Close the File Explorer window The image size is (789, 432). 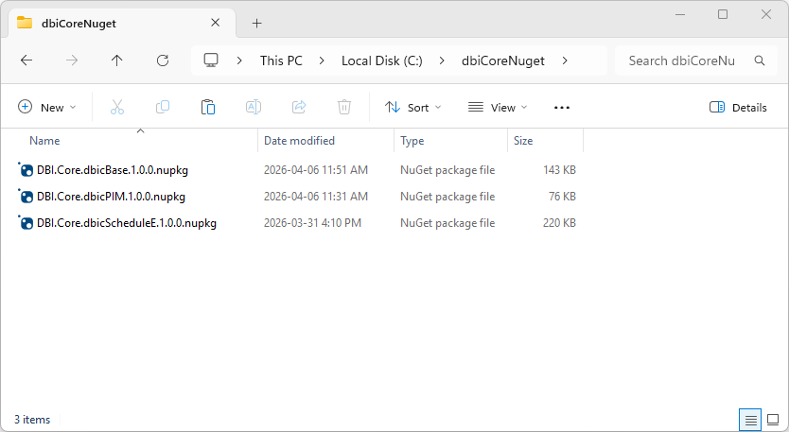point(766,14)
